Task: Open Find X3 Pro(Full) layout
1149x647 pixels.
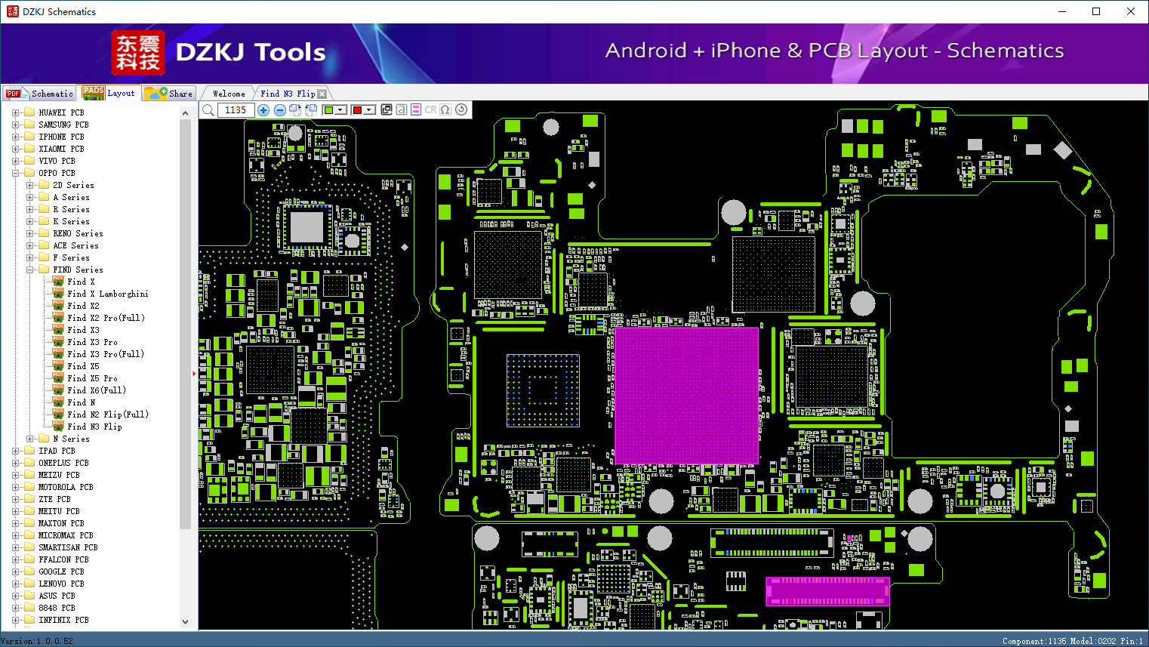Action: click(106, 354)
